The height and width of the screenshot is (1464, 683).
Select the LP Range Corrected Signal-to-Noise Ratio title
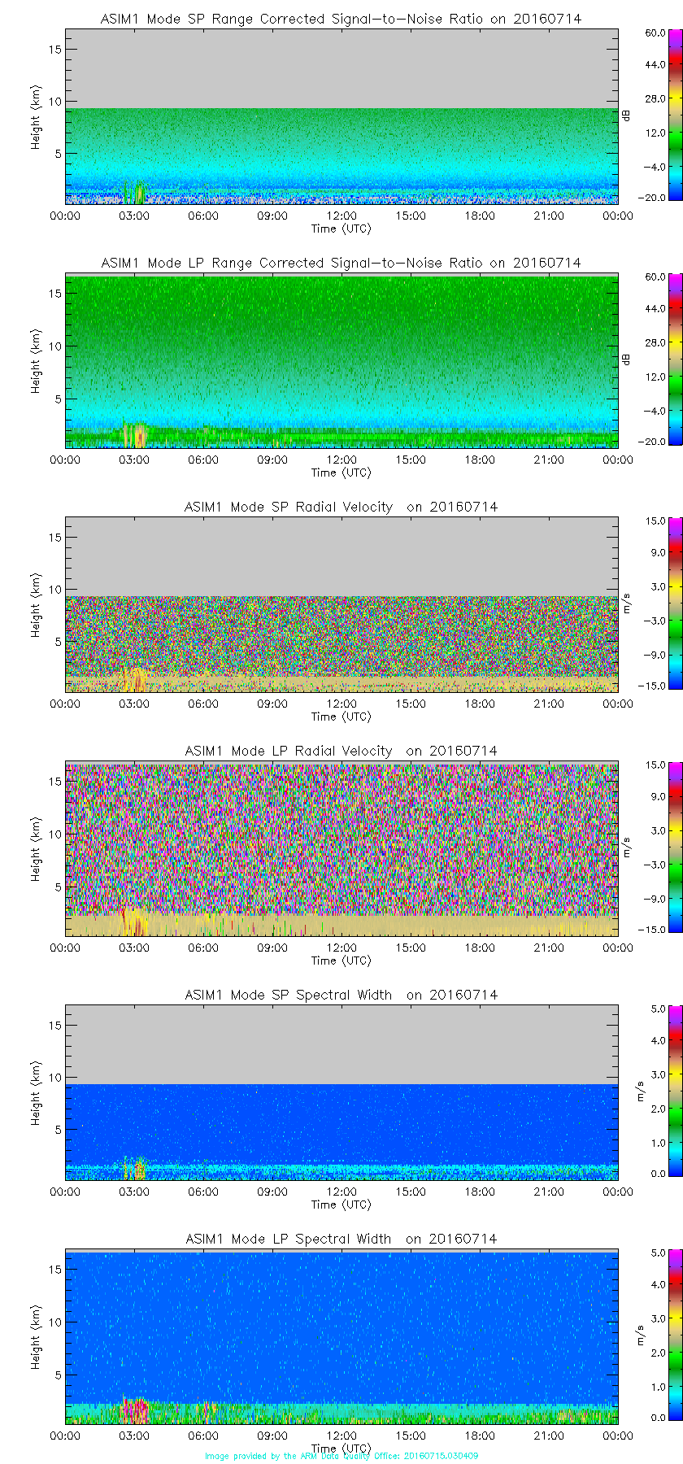tap(341, 263)
